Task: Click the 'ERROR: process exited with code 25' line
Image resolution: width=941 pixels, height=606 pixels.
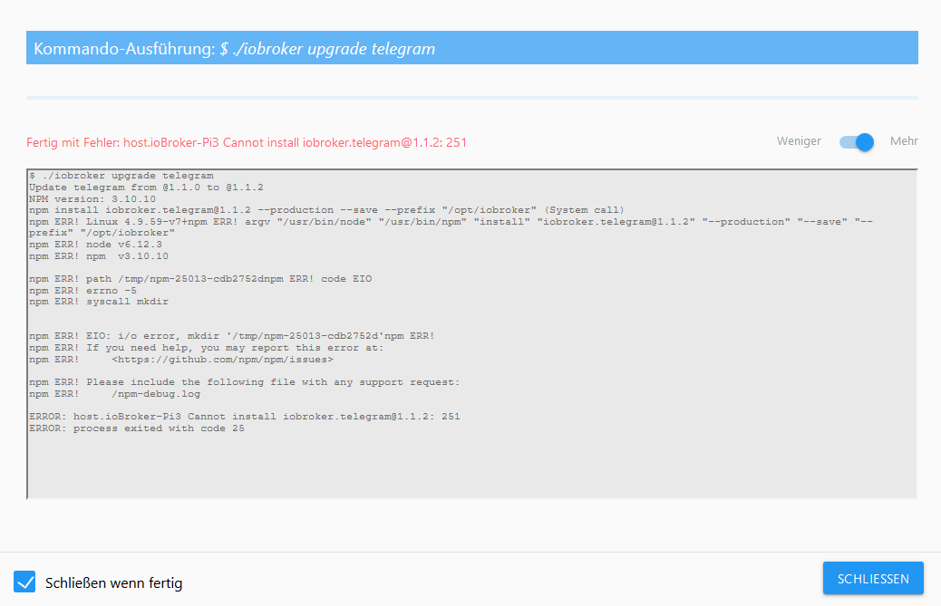Action: [137, 428]
